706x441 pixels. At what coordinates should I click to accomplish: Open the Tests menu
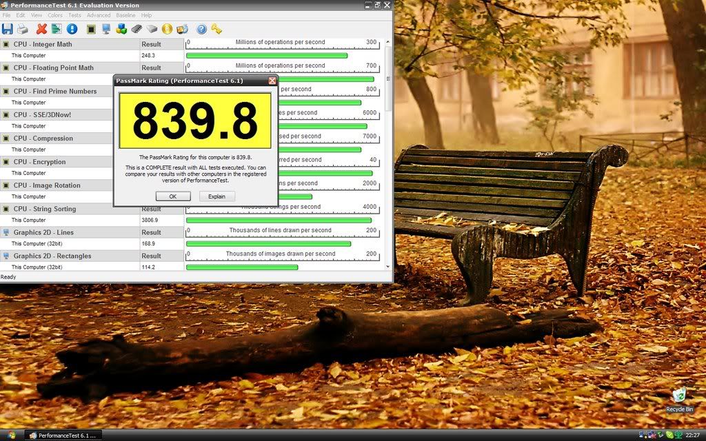[74, 15]
